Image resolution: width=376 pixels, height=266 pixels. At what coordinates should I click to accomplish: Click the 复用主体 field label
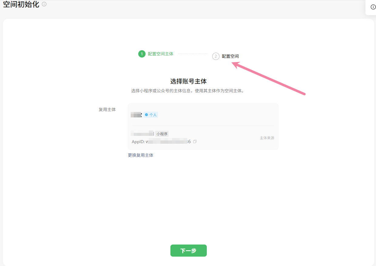click(x=107, y=110)
